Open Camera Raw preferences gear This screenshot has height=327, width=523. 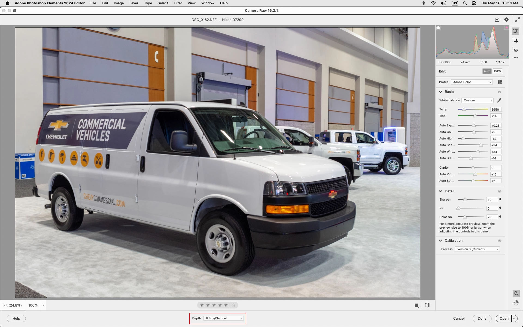pos(506,20)
